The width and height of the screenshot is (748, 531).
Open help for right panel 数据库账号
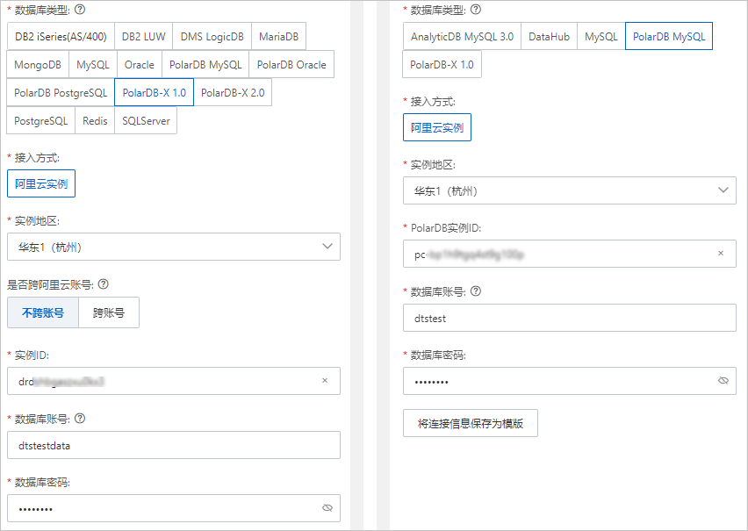476,291
